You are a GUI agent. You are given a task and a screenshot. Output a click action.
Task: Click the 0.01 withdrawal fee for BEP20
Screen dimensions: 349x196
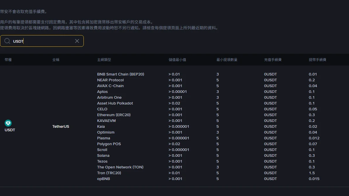(x=313, y=74)
